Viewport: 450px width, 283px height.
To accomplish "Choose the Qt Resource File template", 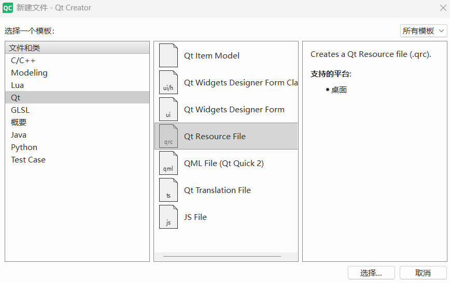I will click(x=226, y=136).
